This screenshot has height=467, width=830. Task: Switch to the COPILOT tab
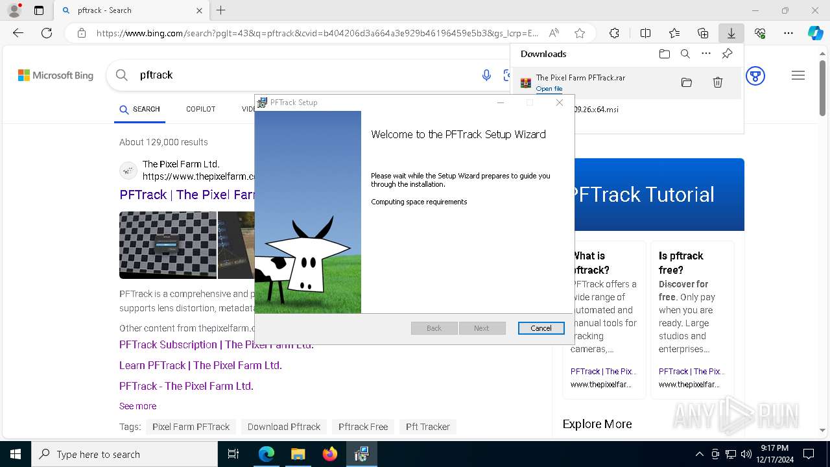201,110
